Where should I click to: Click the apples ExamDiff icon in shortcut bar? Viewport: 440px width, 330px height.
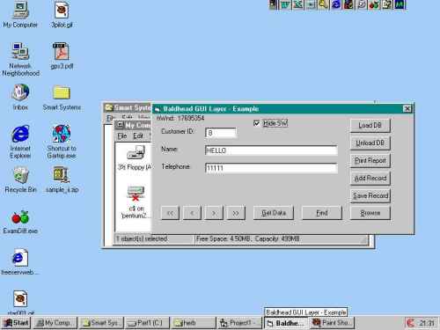pos(374,4)
